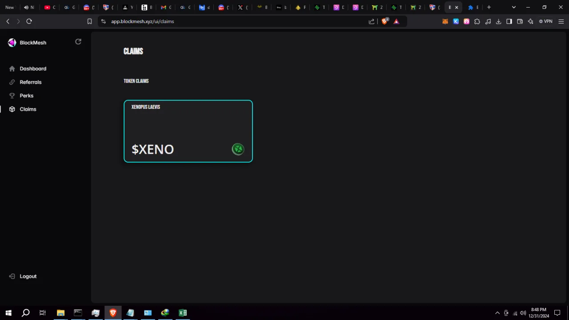Open File Explorer from the taskbar

tap(60, 313)
